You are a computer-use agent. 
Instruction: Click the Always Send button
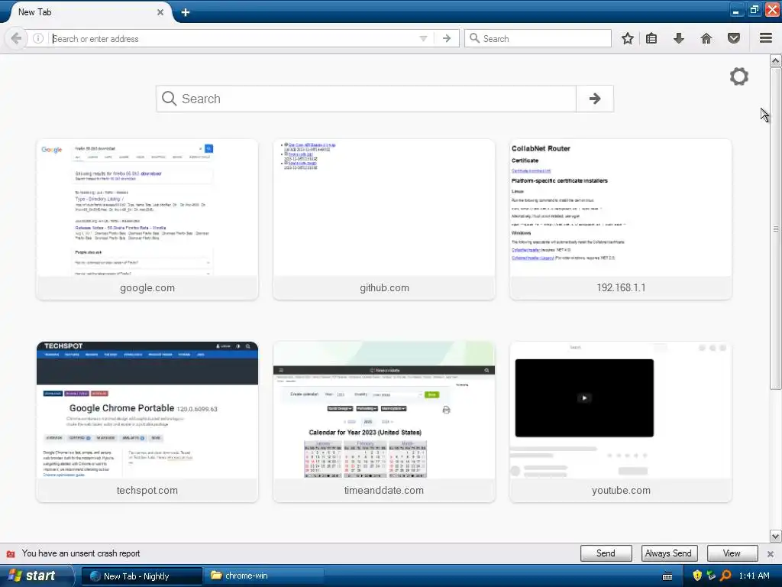tap(668, 553)
